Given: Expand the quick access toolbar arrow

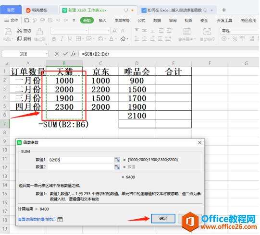Looking at the screenshot, I should coord(74,20).
